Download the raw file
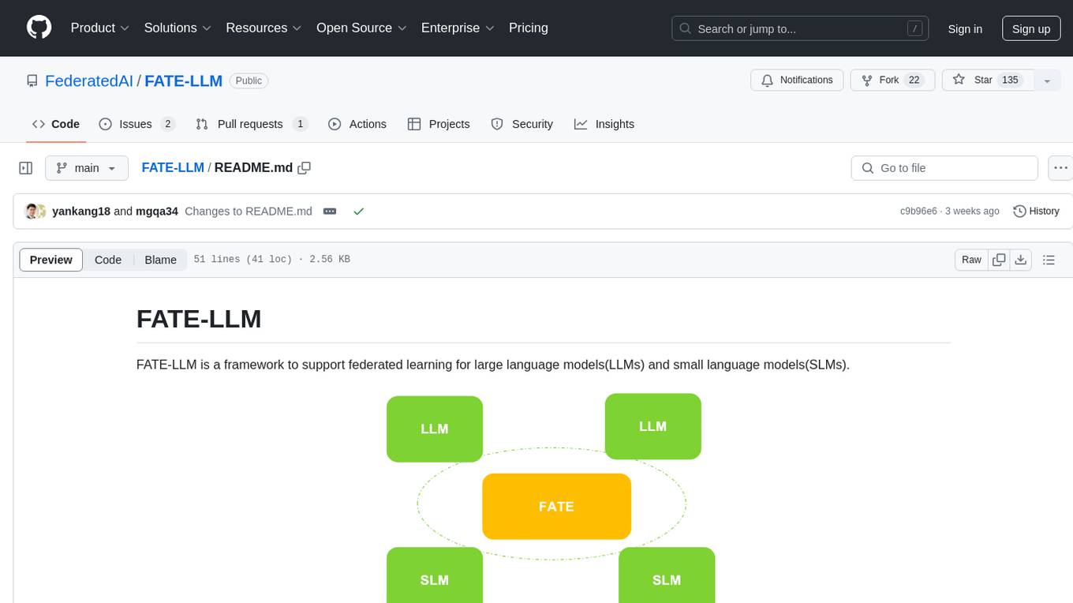Screen dimensions: 1073x603 pos(1021,260)
